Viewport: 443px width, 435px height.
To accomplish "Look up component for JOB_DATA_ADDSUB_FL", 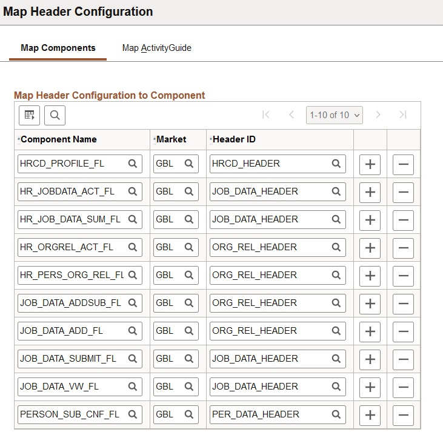I will pyautogui.click(x=133, y=303).
